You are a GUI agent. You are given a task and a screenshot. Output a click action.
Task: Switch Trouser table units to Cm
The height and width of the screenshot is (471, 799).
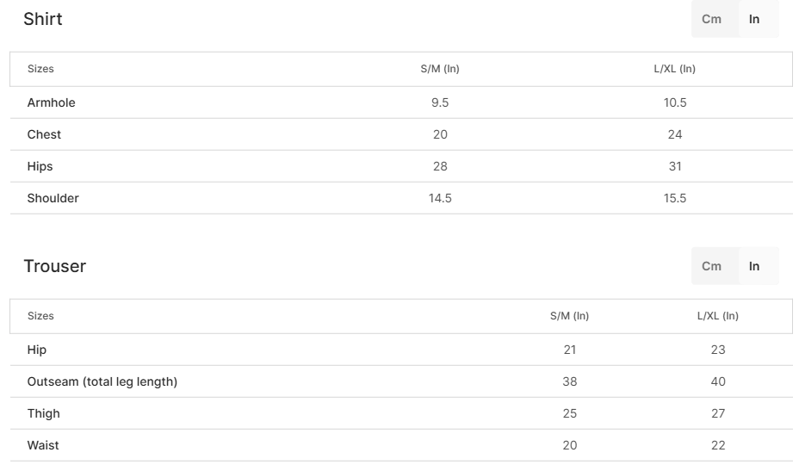pos(712,266)
